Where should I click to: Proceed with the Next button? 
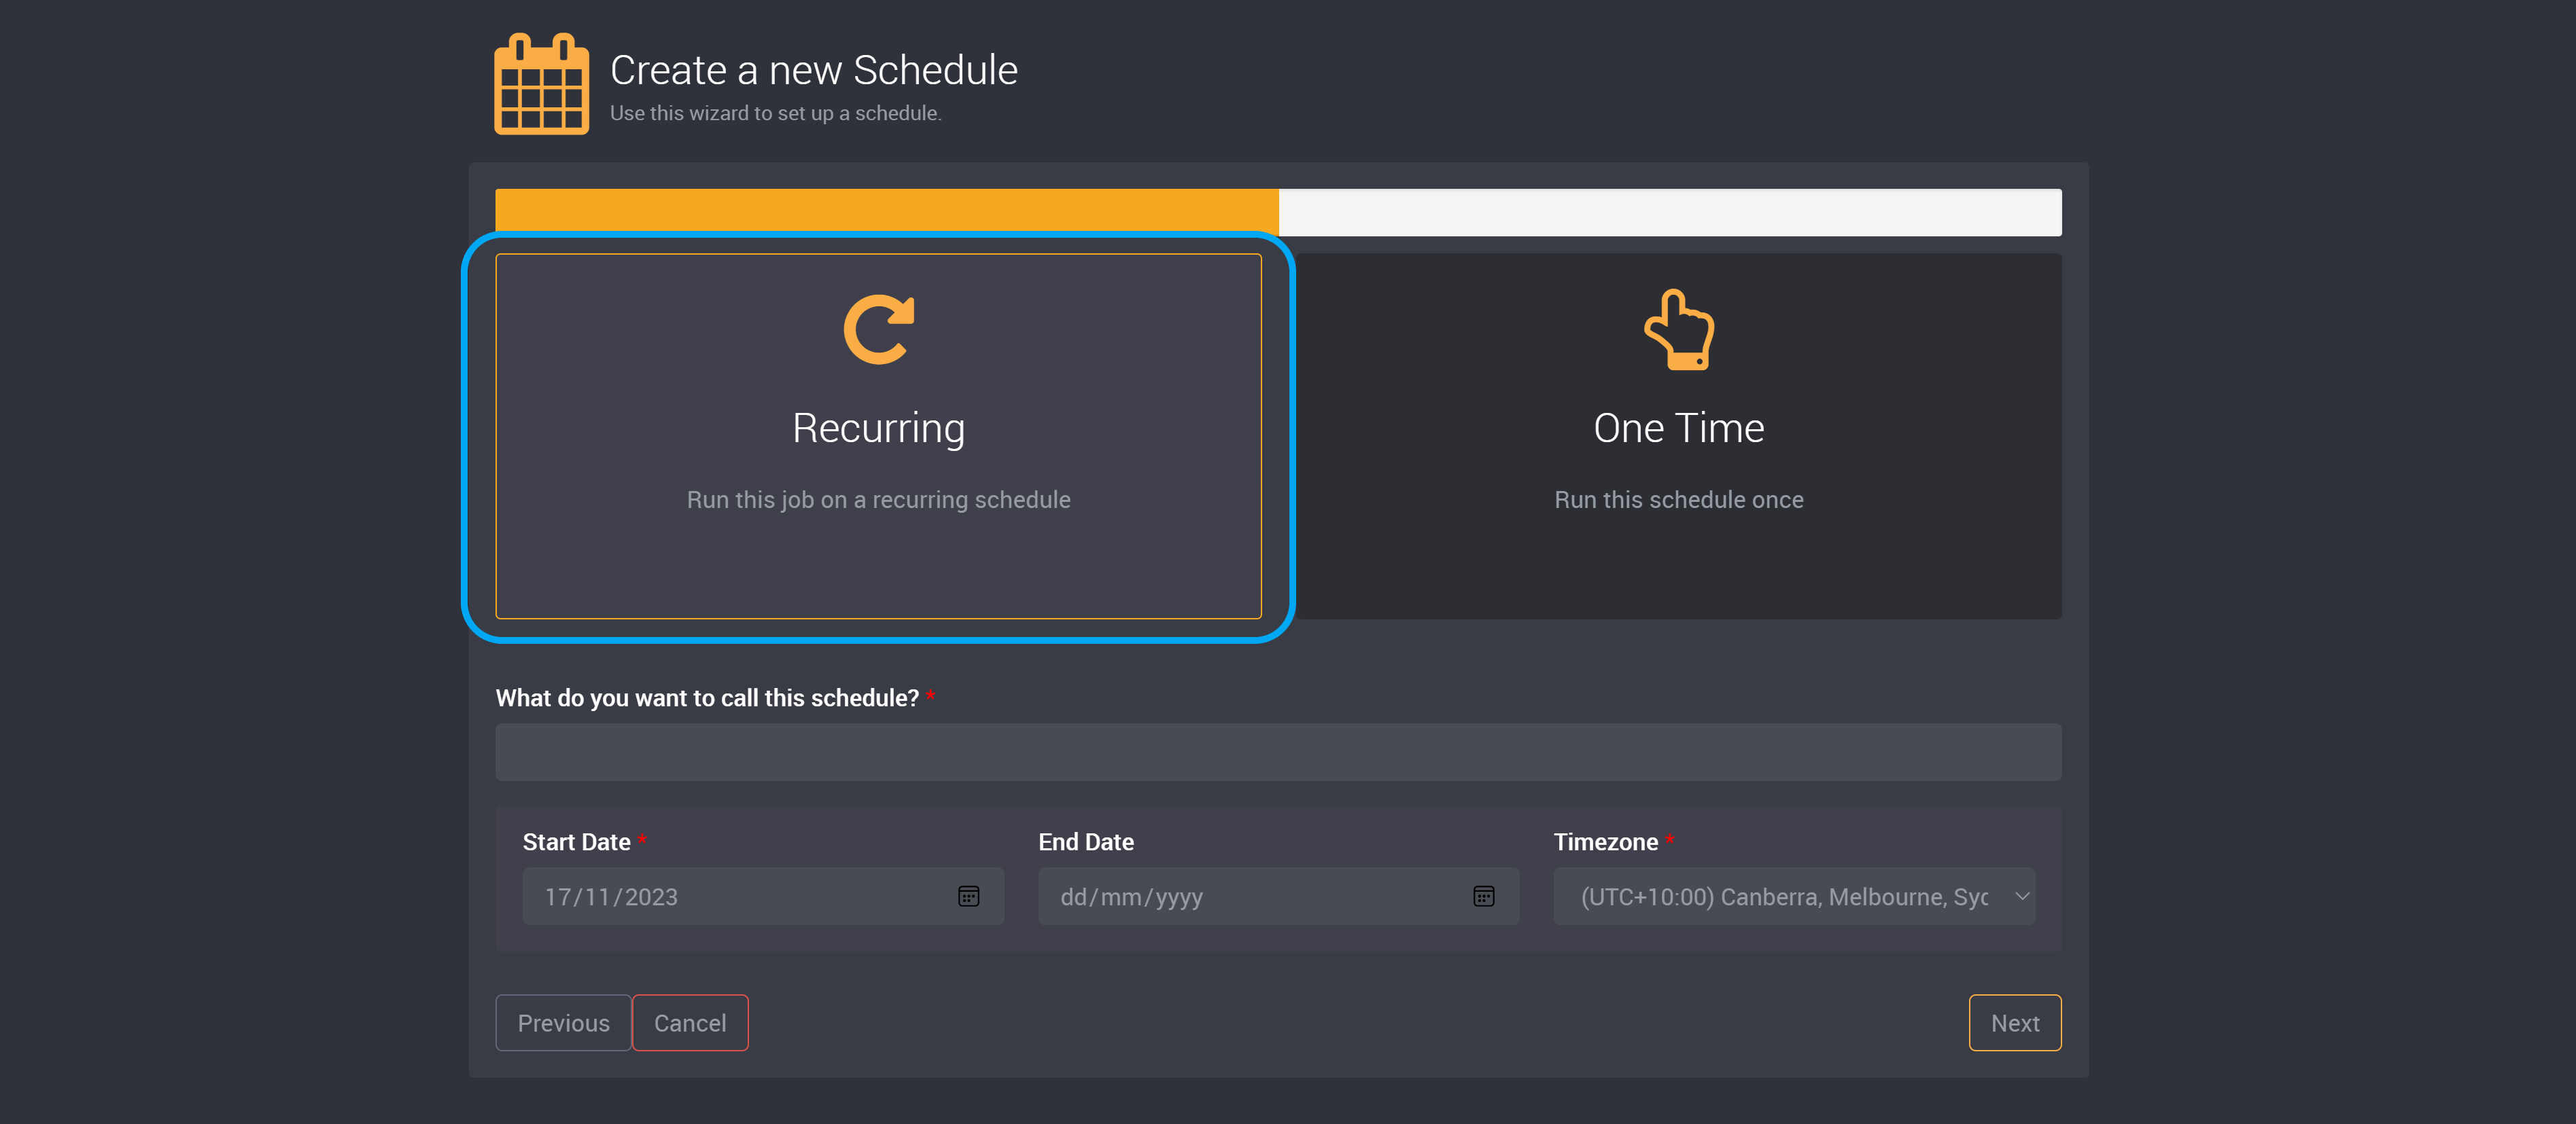tap(2015, 1023)
